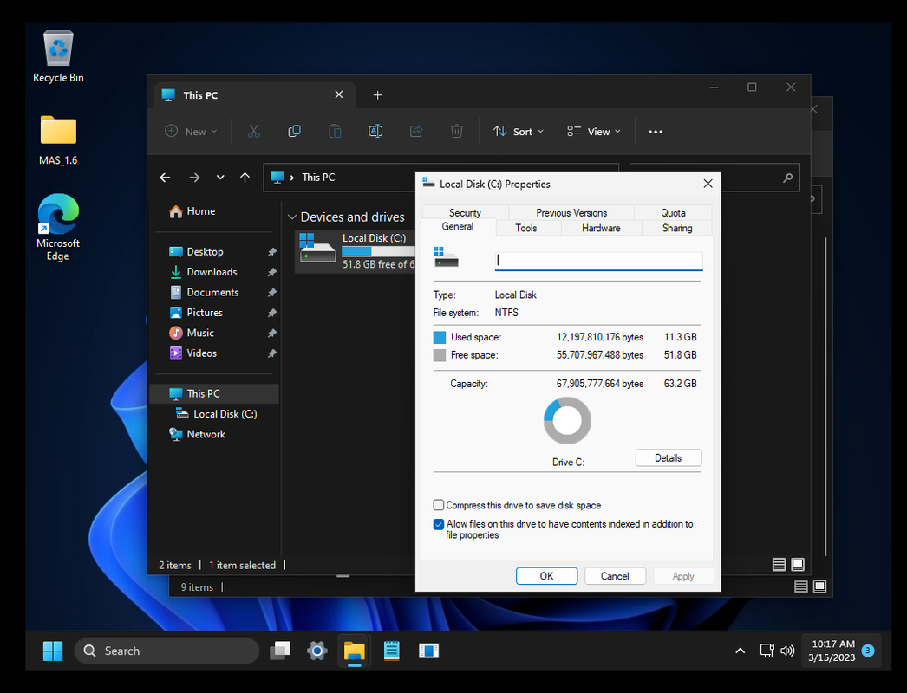Click the search magnifier in Explorer
This screenshot has height=693, width=907.
click(x=787, y=178)
